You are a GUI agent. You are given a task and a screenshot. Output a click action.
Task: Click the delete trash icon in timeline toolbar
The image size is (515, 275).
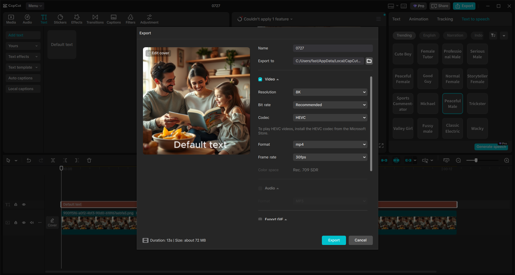[89, 160]
